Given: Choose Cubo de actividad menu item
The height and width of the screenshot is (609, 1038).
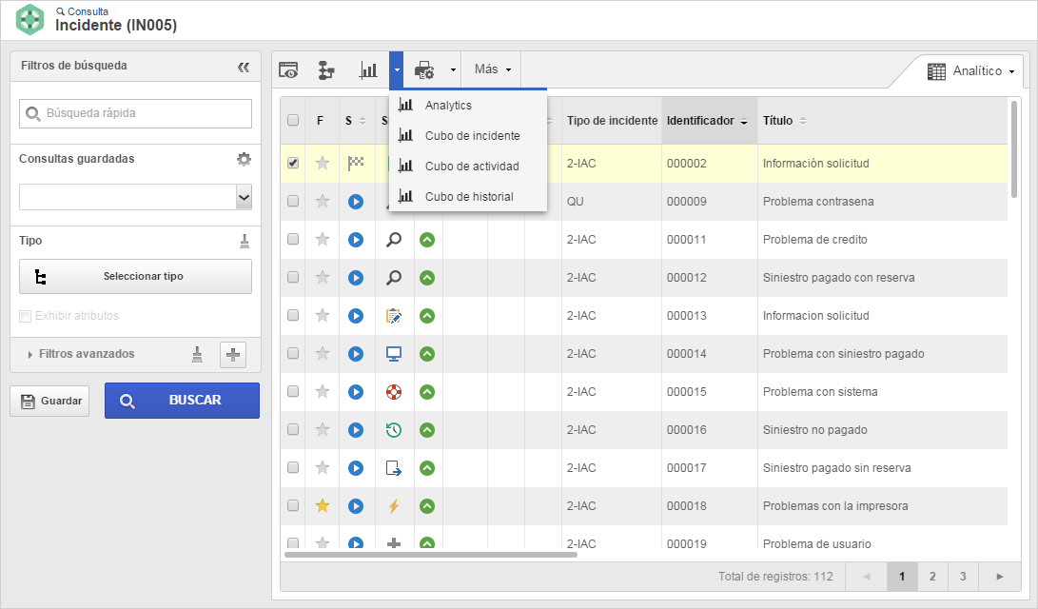Looking at the screenshot, I should point(468,167).
